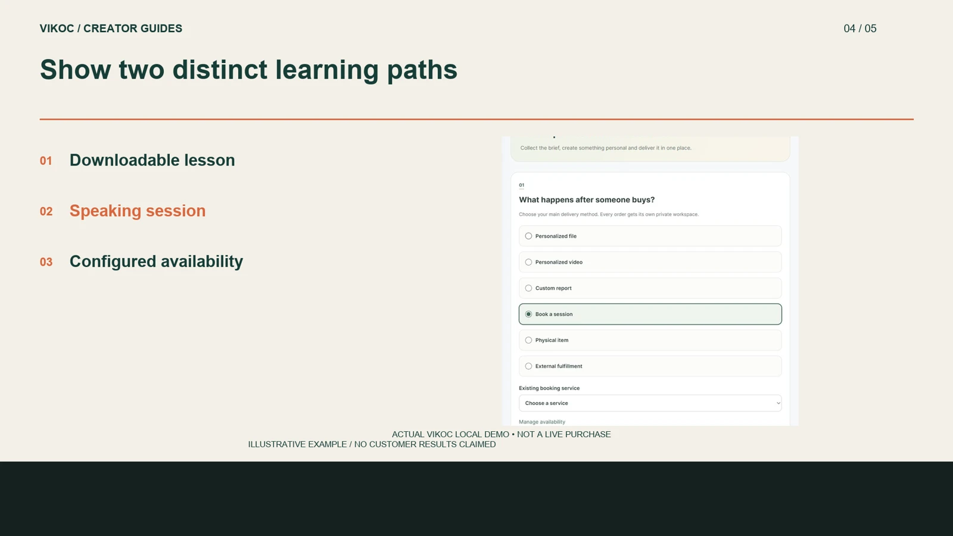The image size is (953, 536).
Task: Choose the Personalized video radio option
Action: [650, 262]
